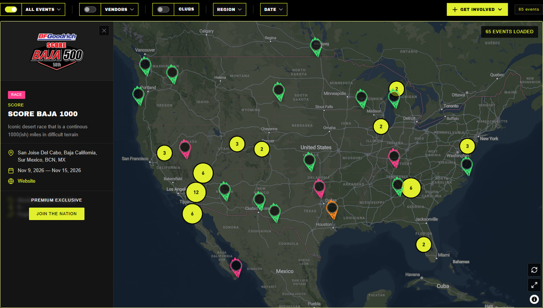
Task: Click the Nov 9, 2026 date range
Action: [x=49, y=170]
